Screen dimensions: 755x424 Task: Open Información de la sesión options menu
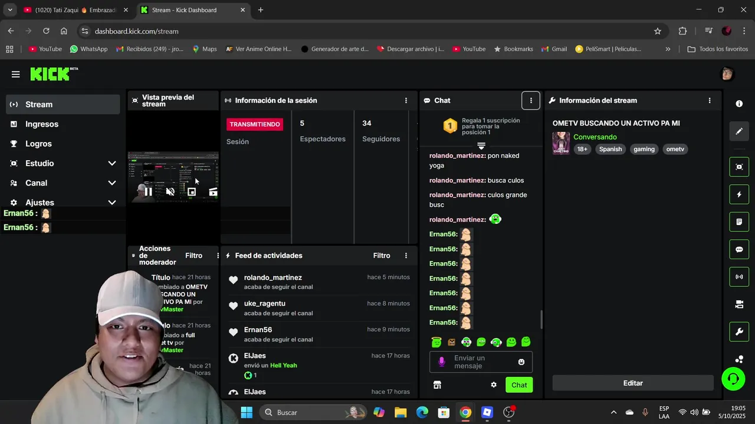tap(406, 101)
